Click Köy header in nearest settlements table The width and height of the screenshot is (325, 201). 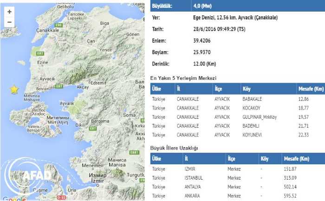(247, 89)
